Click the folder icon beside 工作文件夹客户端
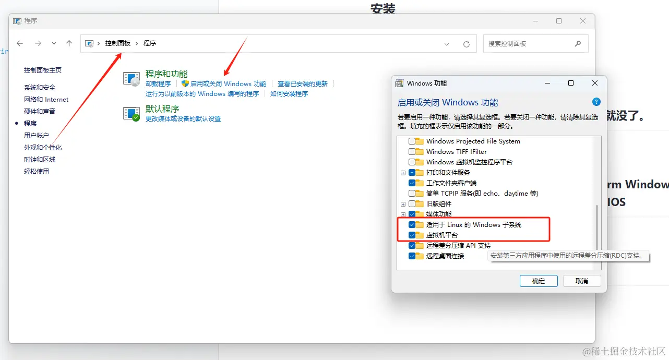 tap(420, 183)
